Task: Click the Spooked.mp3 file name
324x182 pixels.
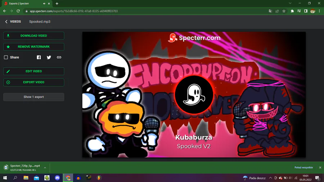Action: pos(40,22)
